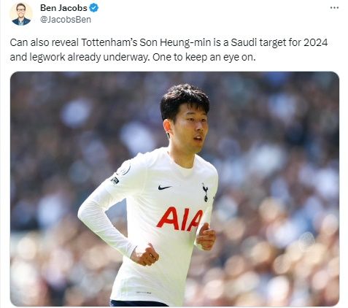348x308 pixels.
Task: Click the player's clenched left fist
Action: [206, 236]
